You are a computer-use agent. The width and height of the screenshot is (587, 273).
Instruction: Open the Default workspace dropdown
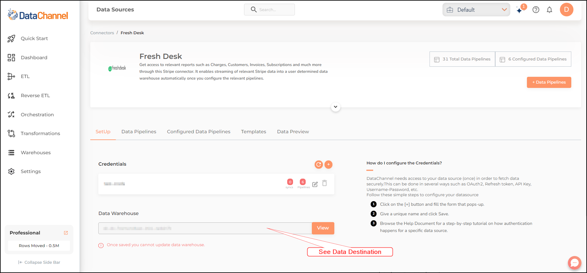(476, 10)
